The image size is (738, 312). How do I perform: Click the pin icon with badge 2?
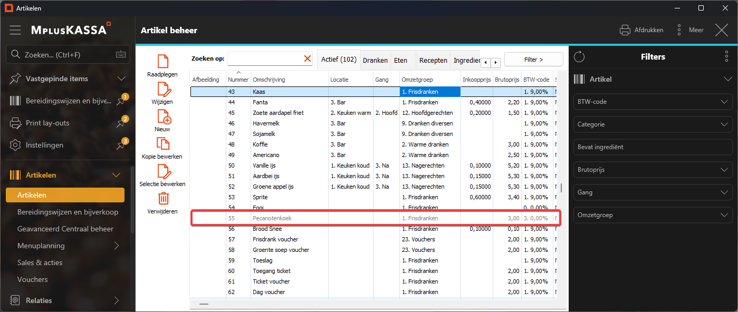[121, 123]
